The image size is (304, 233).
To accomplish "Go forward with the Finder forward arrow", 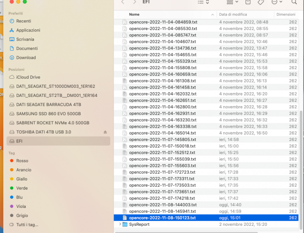I will click(135, 2).
